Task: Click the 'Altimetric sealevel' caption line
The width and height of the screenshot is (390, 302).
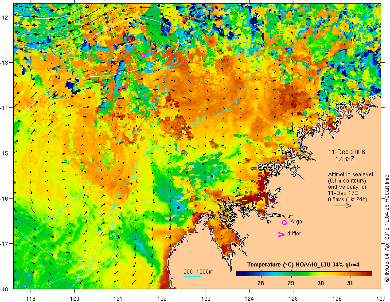Action: 351,175
